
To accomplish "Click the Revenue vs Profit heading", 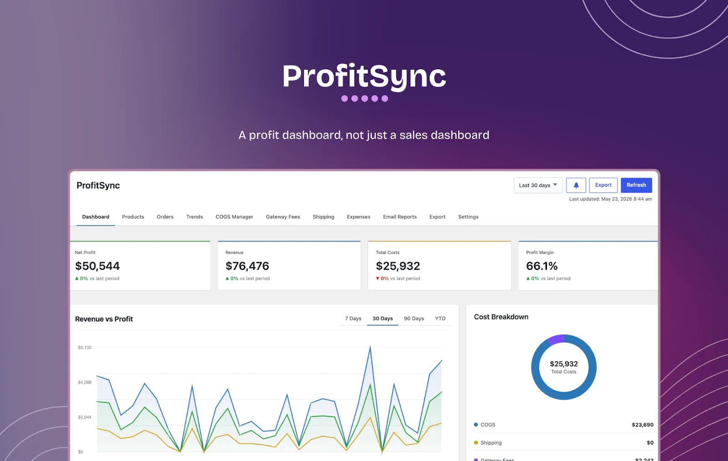I will tap(104, 319).
